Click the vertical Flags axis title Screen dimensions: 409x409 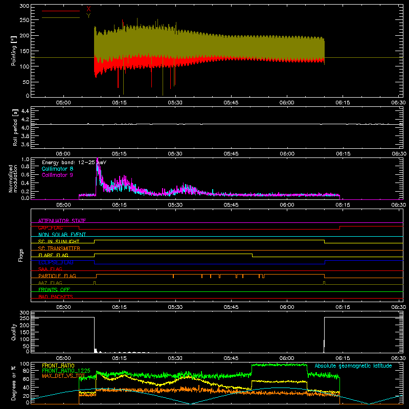coord(20,255)
